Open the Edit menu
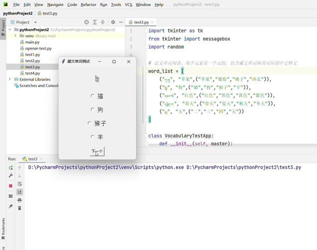Viewport: 317px width, 250px height. [27, 4]
